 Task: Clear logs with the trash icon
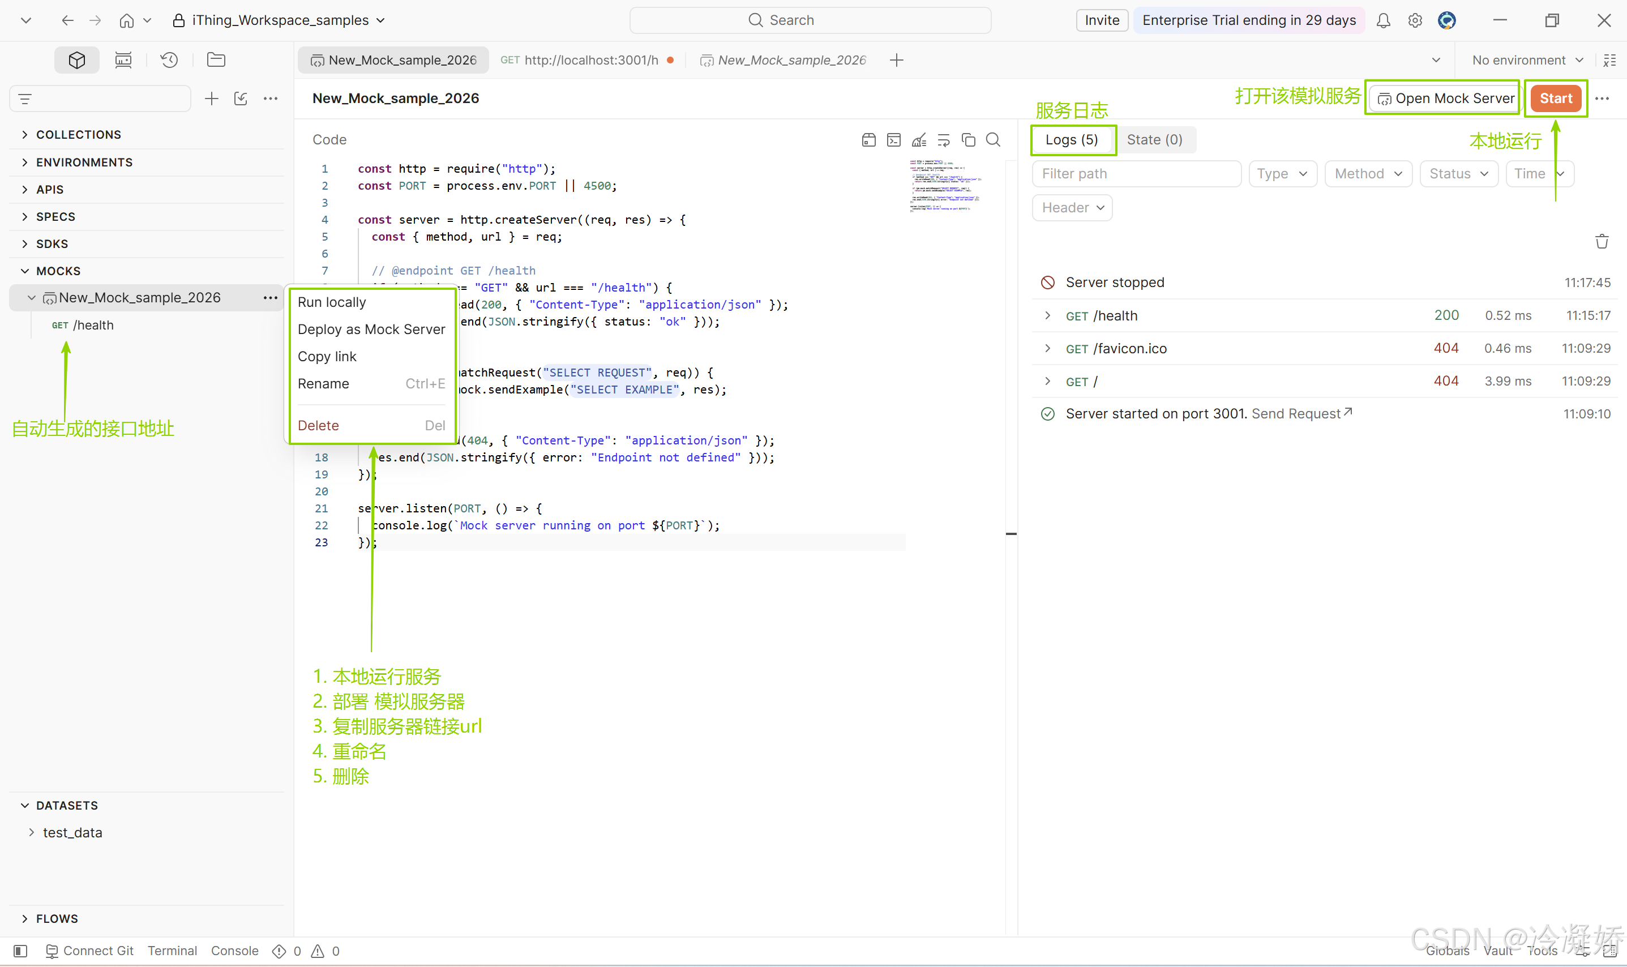click(x=1602, y=242)
